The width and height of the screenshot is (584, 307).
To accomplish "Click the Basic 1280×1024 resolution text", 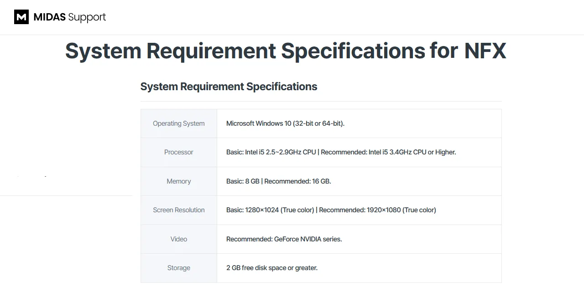I will pyautogui.click(x=270, y=210).
